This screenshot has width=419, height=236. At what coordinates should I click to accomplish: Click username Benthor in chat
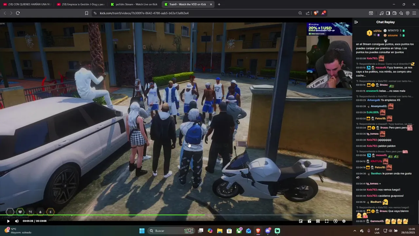point(376,173)
